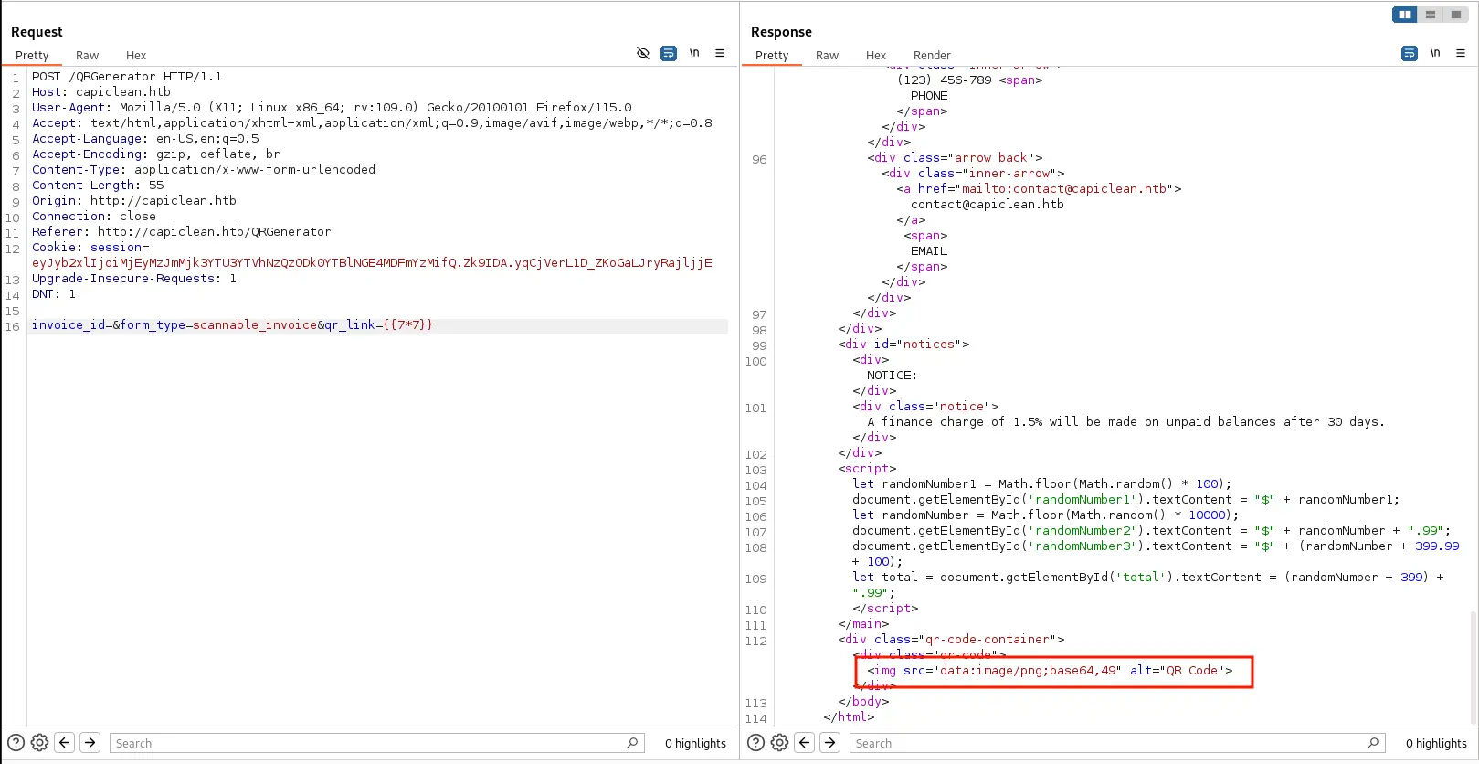1479x764 pixels.
Task: Toggle hide non-printable characters eye icon in Request
Action: (x=643, y=53)
